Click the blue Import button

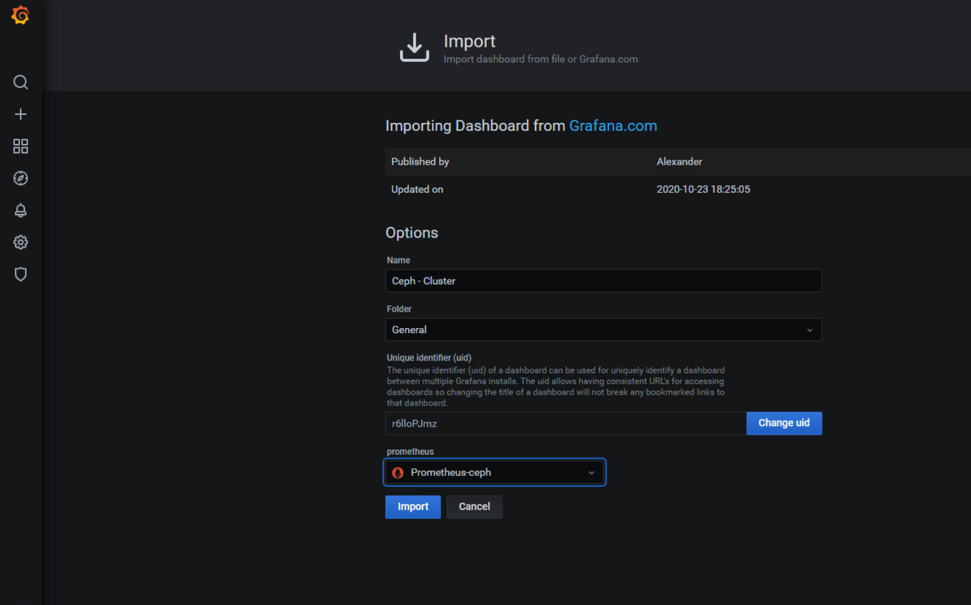click(413, 506)
